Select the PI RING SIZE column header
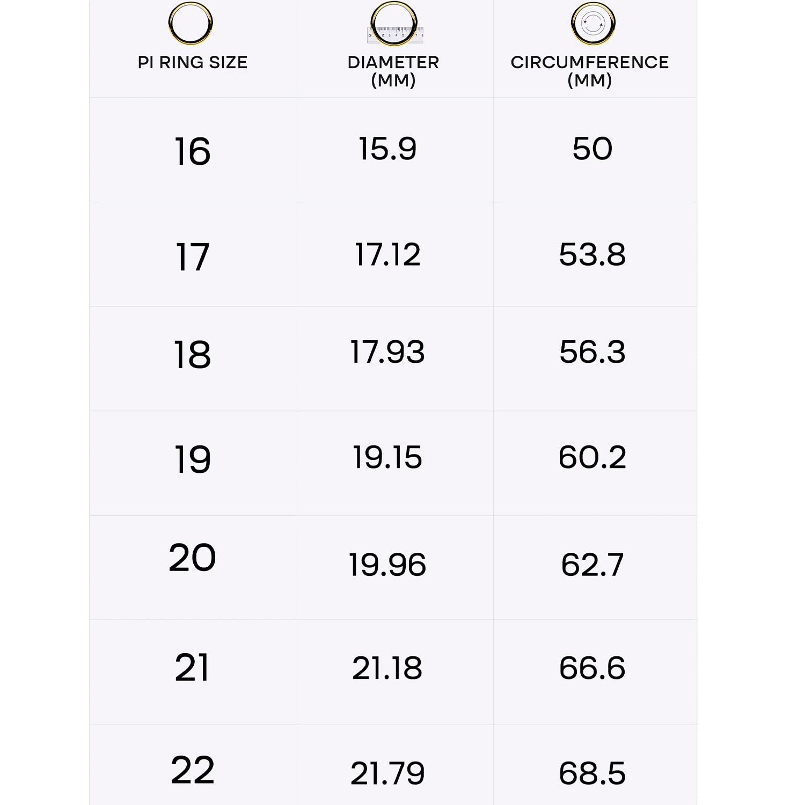The width and height of the screenshot is (805, 805). click(193, 62)
